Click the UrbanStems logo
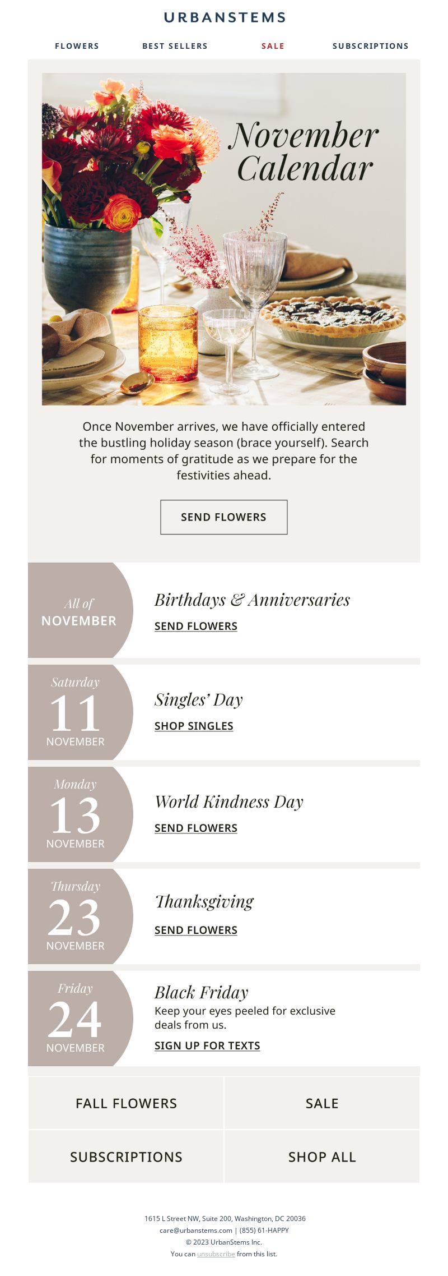This screenshot has width=448, height=1276. point(224,17)
